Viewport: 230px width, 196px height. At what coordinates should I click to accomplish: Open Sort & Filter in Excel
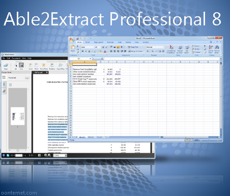pos(211,49)
